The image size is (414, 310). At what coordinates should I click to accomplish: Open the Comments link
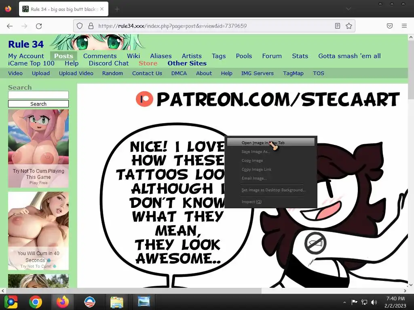(100, 56)
